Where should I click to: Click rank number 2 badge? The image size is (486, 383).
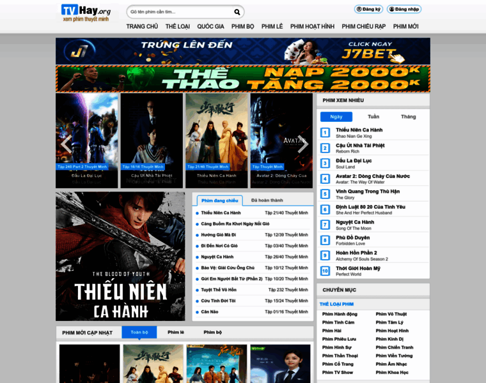coord(325,148)
